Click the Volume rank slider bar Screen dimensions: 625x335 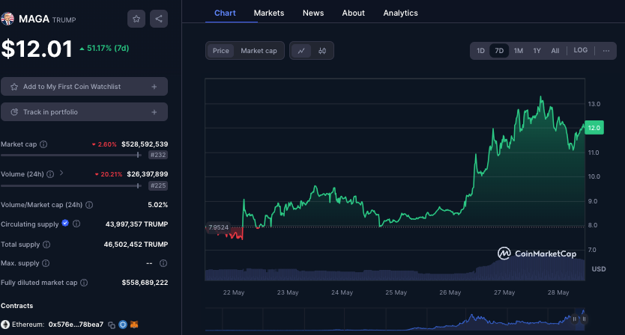pos(71,185)
